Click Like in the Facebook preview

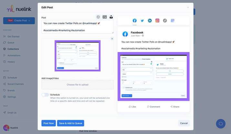coord(132,107)
